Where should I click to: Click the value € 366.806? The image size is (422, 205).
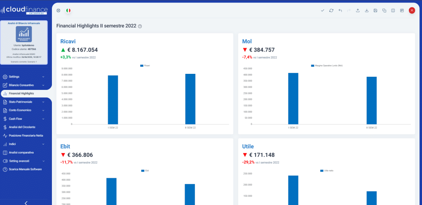[80, 155]
